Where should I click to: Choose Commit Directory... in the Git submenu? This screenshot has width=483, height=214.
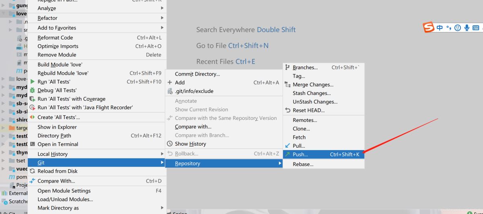point(197,74)
